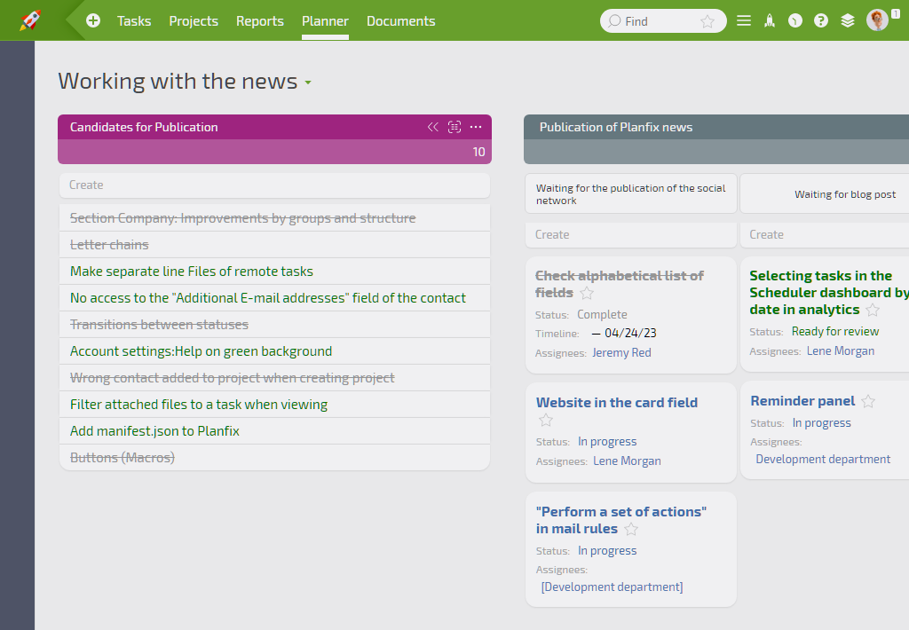This screenshot has width=909, height=630.
Task: Open the clock icon in top bar
Action: tap(795, 21)
